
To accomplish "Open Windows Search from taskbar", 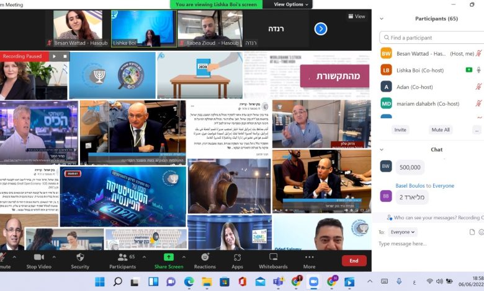I will click(x=118, y=282).
